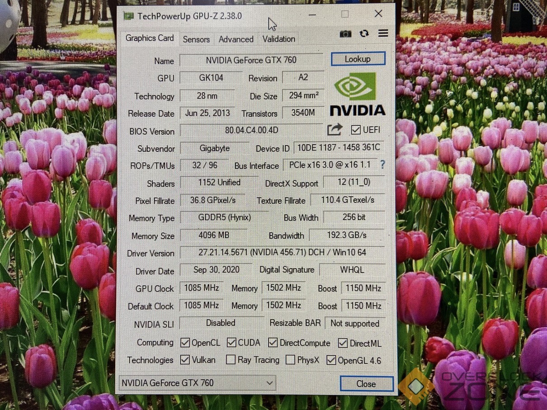
Task: Click the Bus Interface question mark
Action: [x=382, y=165]
